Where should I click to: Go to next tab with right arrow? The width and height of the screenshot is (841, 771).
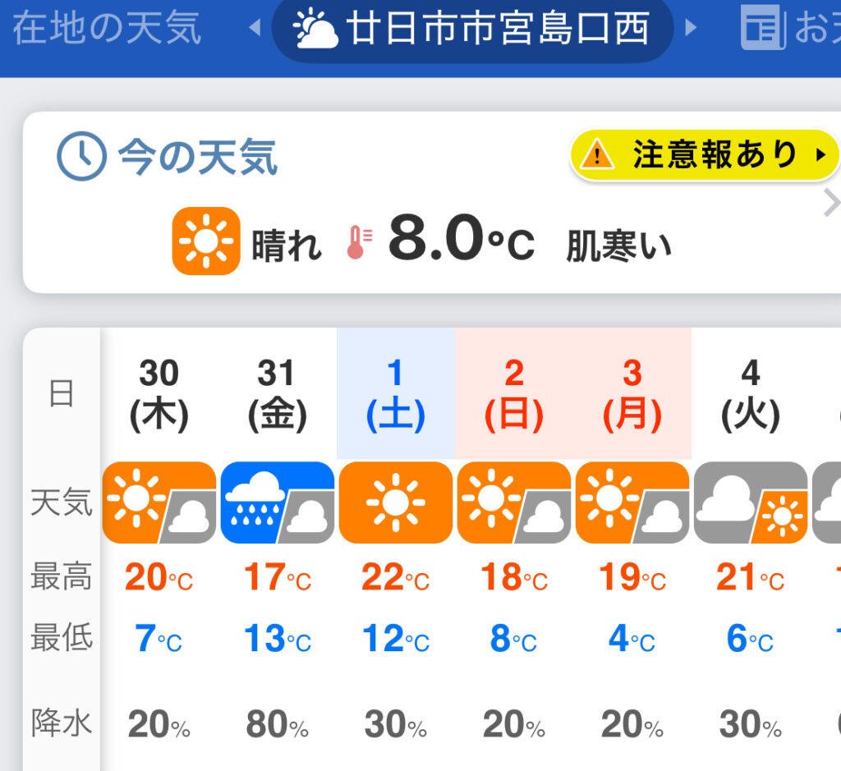(x=691, y=29)
